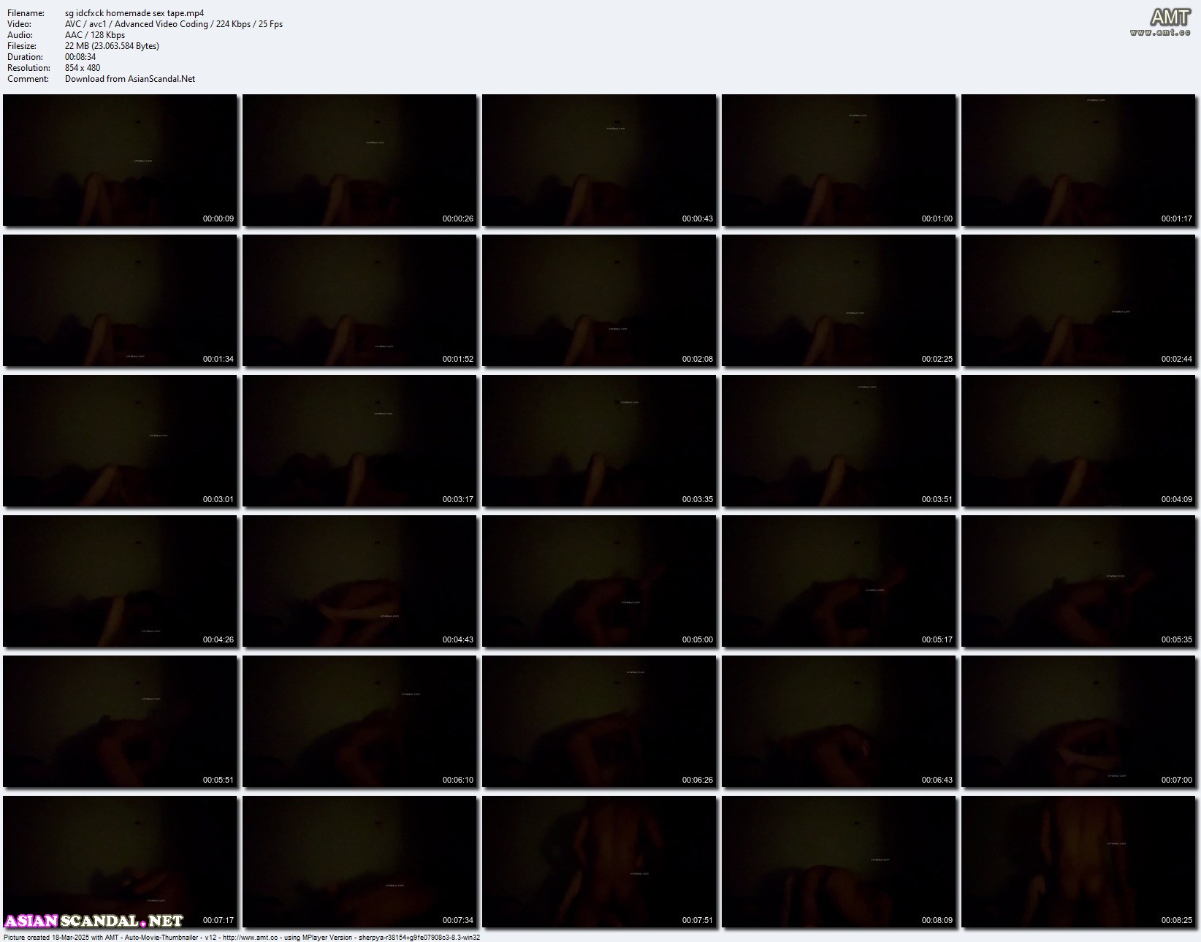The height and width of the screenshot is (942, 1201).
Task: Pick the 00:04:09 thumbnail
Action: [x=1078, y=440]
